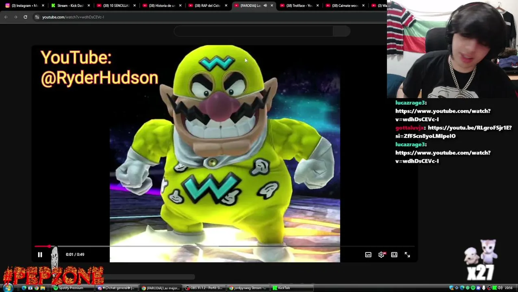
Task: Close the Stream - Kick tab
Action: click(x=89, y=5)
